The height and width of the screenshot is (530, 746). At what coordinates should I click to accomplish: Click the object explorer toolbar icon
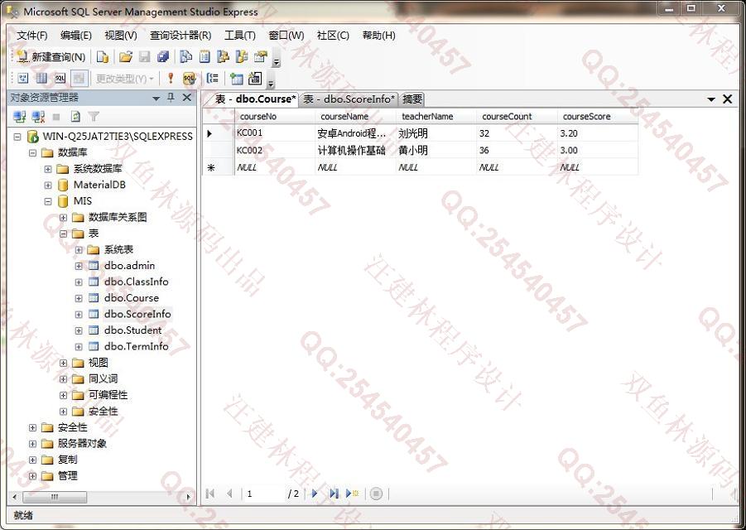223,57
